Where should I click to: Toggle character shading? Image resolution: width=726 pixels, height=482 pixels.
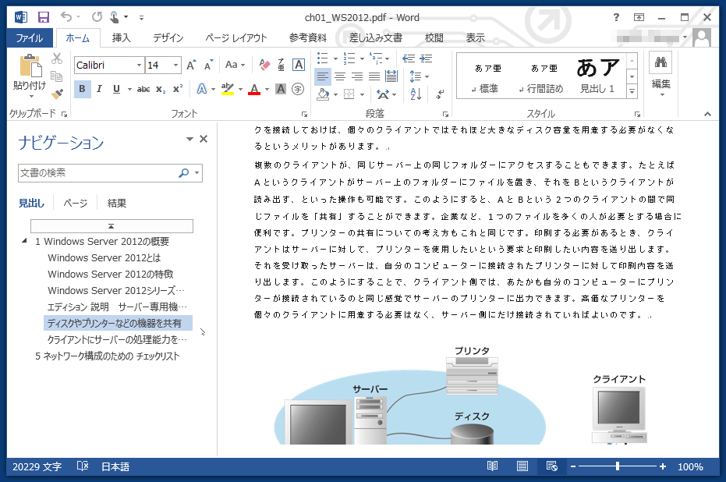281,89
